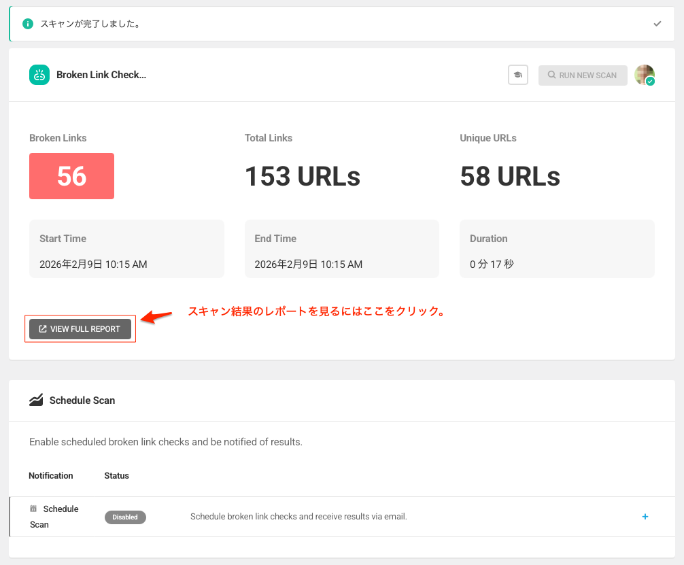Click the Broken Link Checker title text
This screenshot has height=565, width=684.
101,75
